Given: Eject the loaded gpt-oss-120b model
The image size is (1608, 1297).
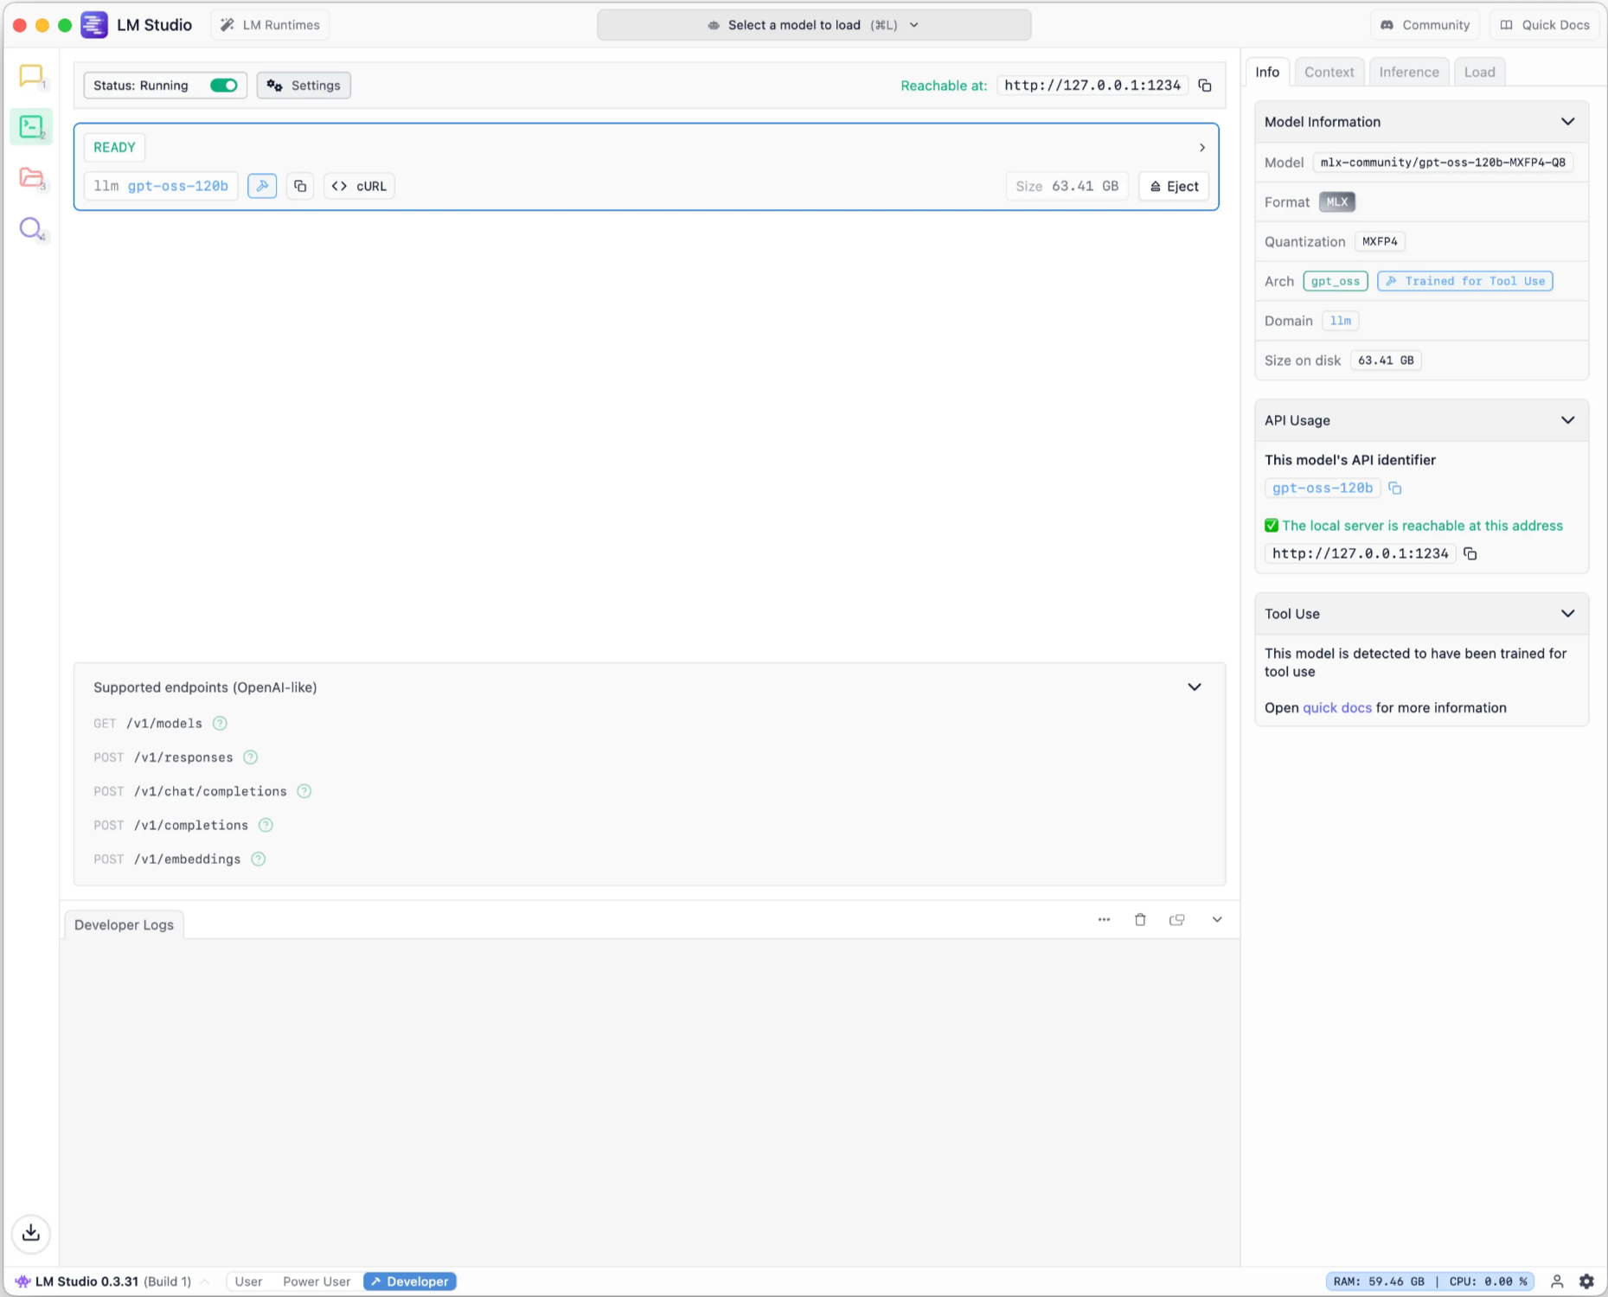Looking at the screenshot, I should (1174, 186).
